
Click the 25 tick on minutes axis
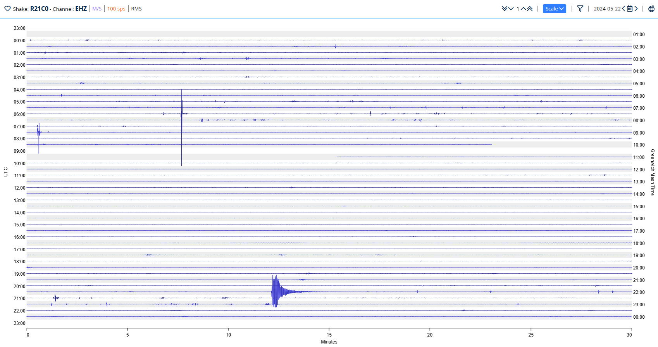[531, 335]
